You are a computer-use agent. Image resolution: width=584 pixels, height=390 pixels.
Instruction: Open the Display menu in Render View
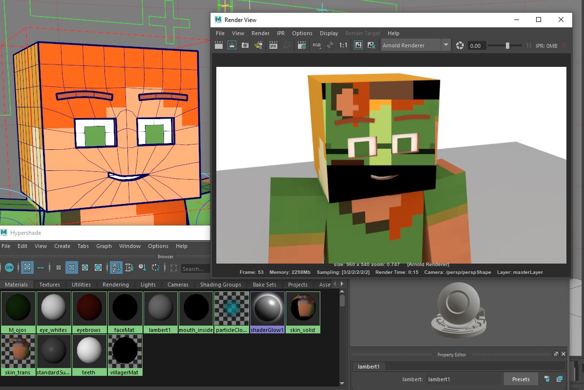click(x=329, y=33)
